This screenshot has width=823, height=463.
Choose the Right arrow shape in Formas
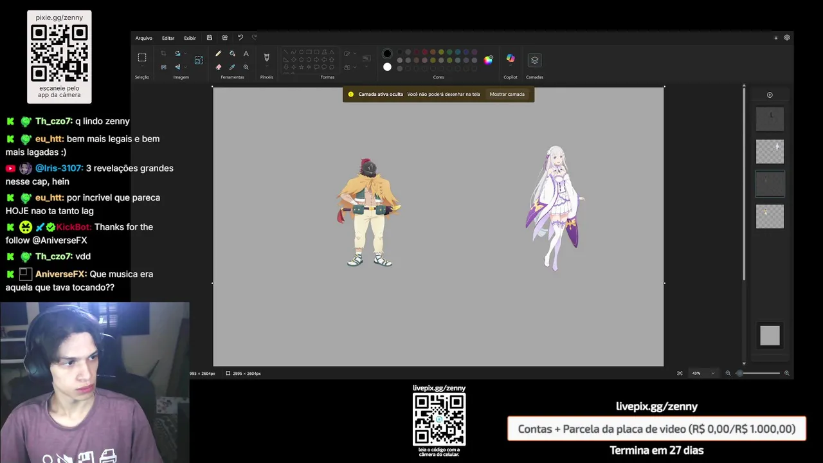[316, 60]
